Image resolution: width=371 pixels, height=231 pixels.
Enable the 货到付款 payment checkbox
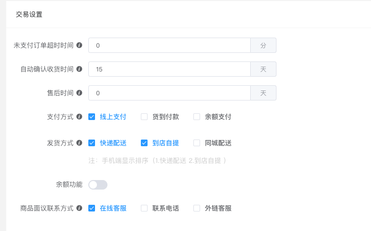point(144,117)
